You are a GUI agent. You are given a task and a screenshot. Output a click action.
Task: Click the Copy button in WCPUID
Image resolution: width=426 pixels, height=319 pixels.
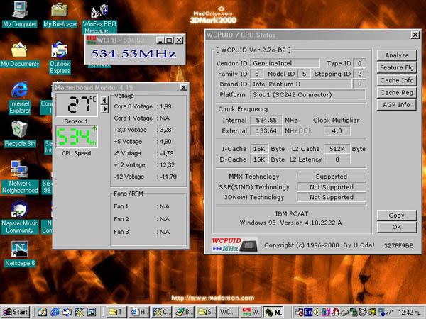tap(397, 216)
